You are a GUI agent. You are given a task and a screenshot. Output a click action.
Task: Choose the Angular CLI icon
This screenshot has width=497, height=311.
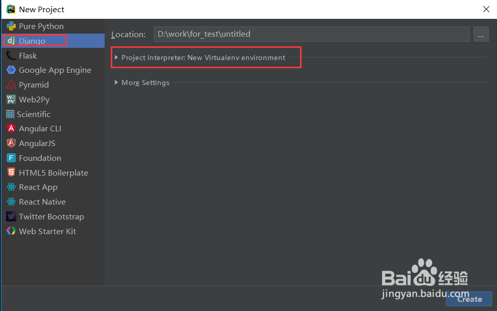[11, 128]
